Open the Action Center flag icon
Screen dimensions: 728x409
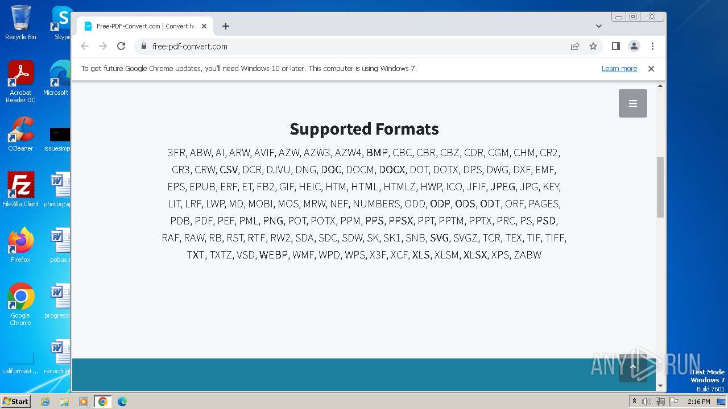point(674,402)
